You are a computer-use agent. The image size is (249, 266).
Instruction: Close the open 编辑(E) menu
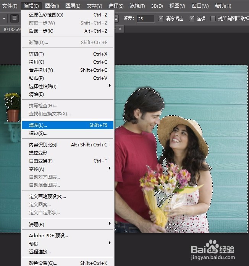click(31, 6)
